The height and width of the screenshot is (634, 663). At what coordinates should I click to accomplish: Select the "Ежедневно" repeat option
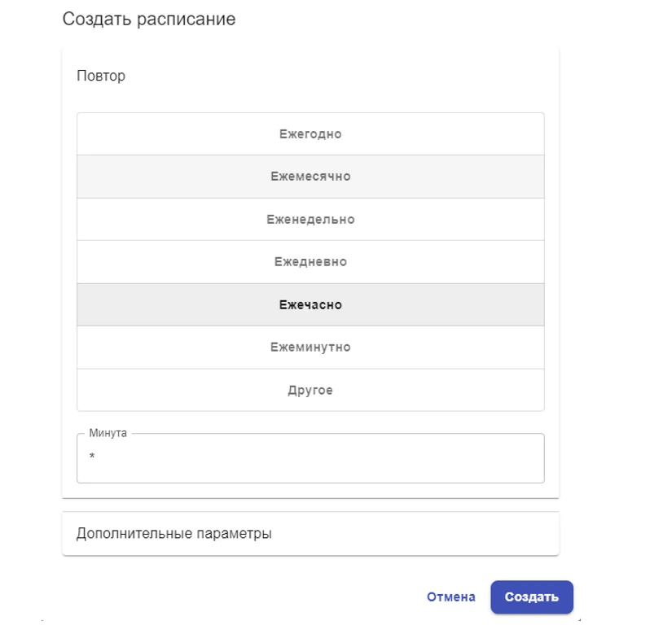tap(310, 261)
